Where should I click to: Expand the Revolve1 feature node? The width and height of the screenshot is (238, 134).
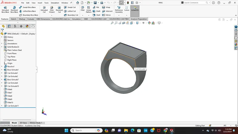pos(2,66)
